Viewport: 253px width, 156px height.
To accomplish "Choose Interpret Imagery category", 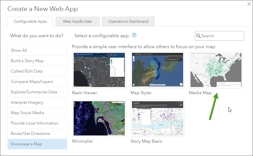I will coord(37,102).
